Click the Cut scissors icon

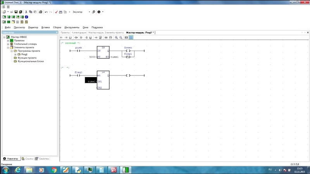[26, 12]
